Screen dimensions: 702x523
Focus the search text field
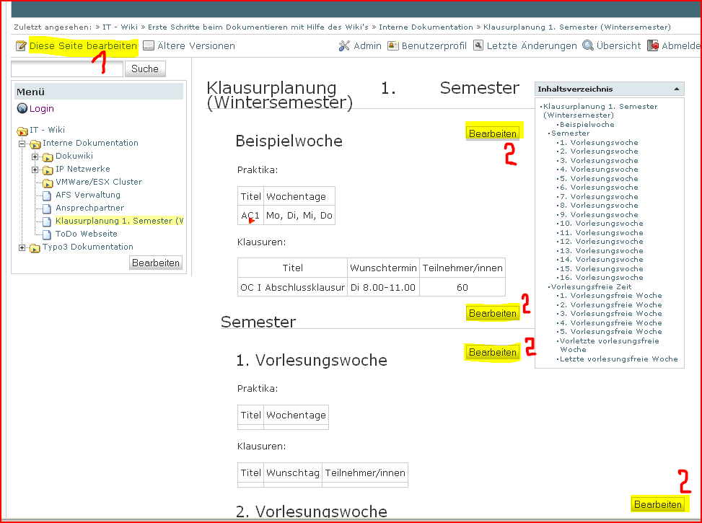tap(67, 69)
